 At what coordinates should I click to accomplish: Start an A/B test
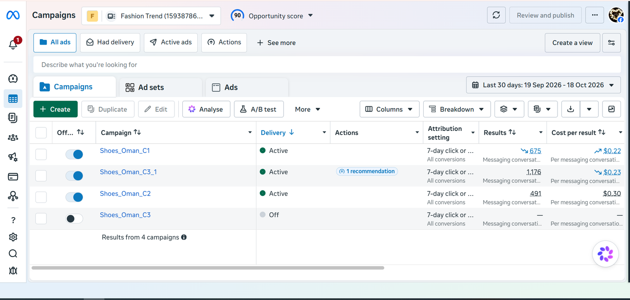[259, 109]
